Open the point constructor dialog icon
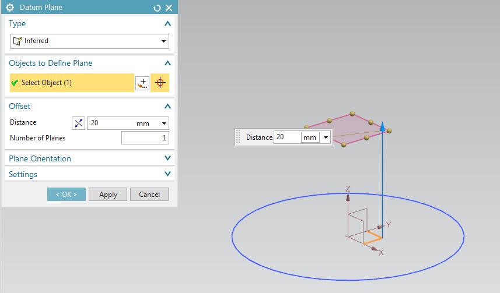This screenshot has width=500, height=293. click(x=142, y=83)
